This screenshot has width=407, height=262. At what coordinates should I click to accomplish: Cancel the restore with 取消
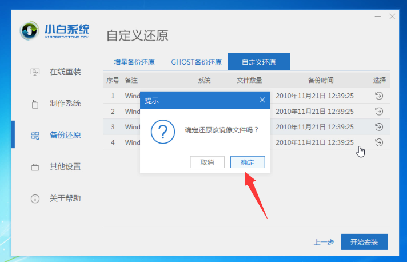click(207, 162)
